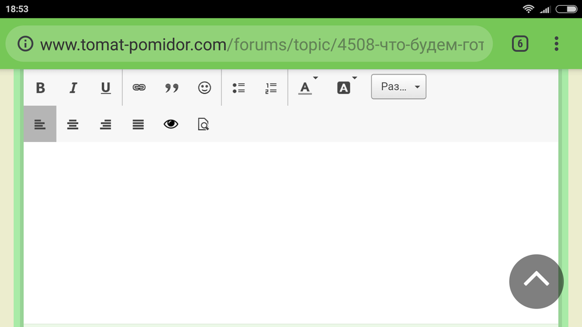Expand the Раз... font size dropdown

pos(399,87)
